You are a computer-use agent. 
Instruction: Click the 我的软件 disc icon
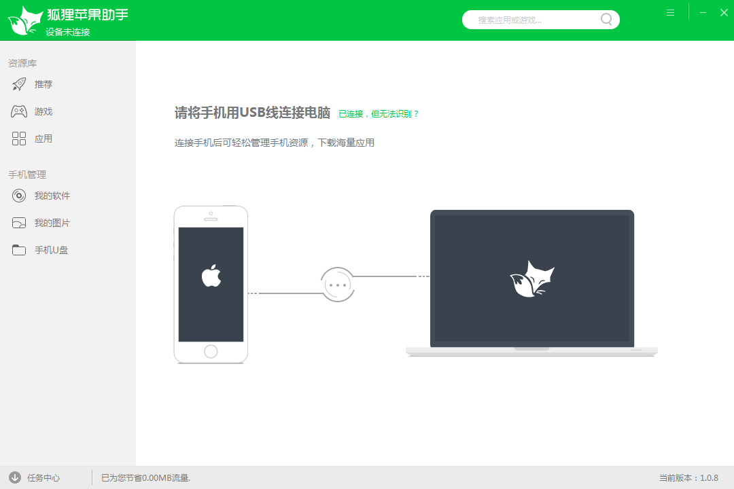[x=19, y=196]
